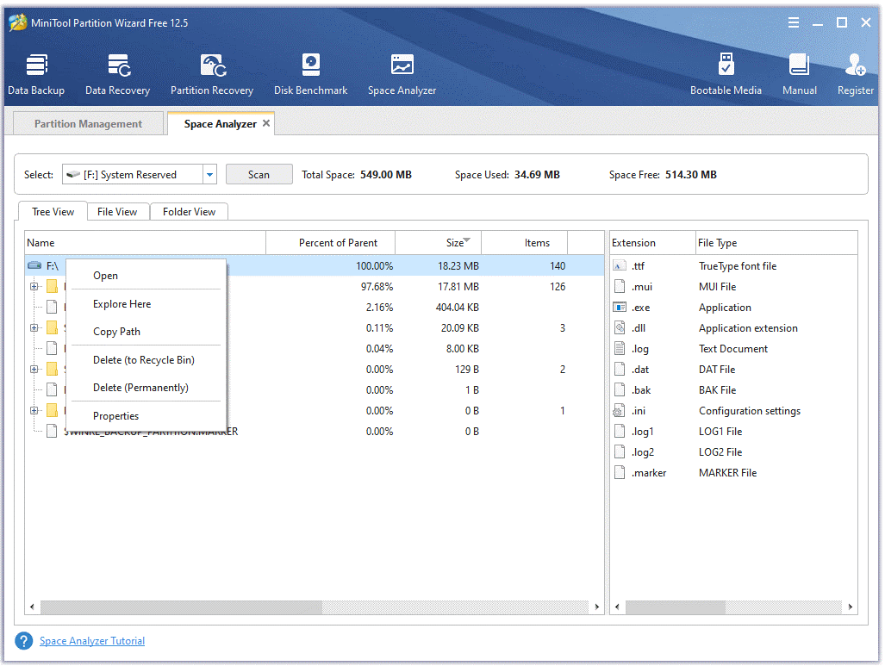Open the Data Backup tool

[x=36, y=73]
